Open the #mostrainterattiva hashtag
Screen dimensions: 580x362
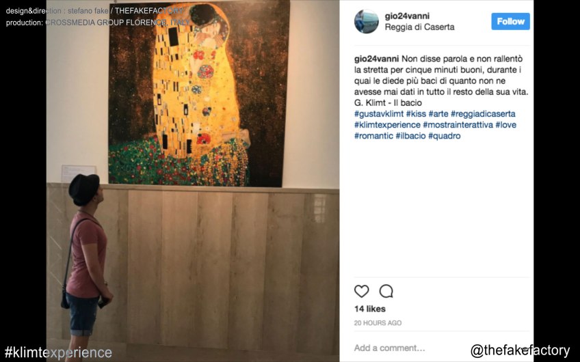458,125
